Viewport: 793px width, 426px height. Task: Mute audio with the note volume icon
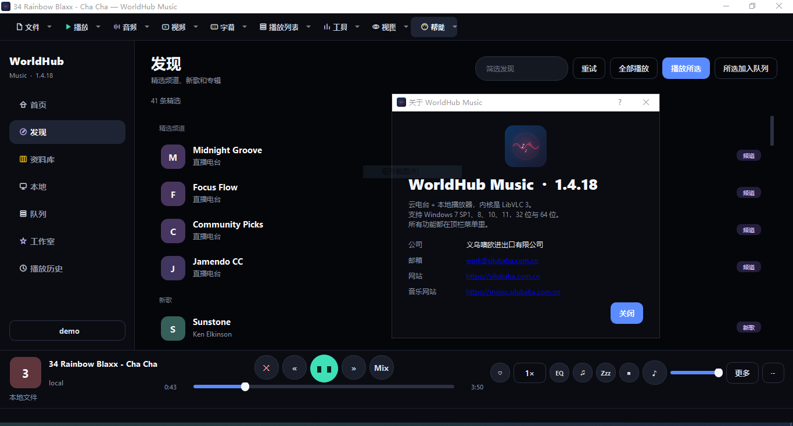click(x=655, y=373)
